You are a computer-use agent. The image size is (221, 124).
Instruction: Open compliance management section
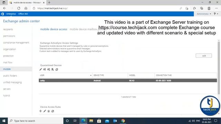16,43
